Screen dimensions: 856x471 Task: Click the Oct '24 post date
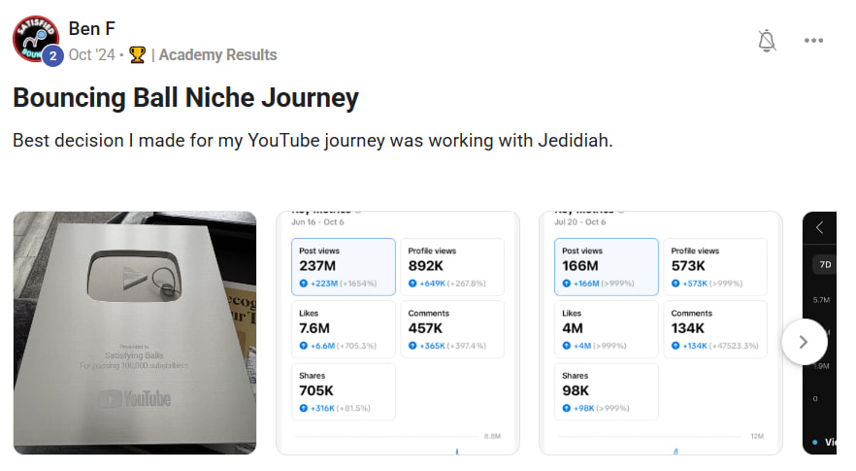(x=91, y=54)
